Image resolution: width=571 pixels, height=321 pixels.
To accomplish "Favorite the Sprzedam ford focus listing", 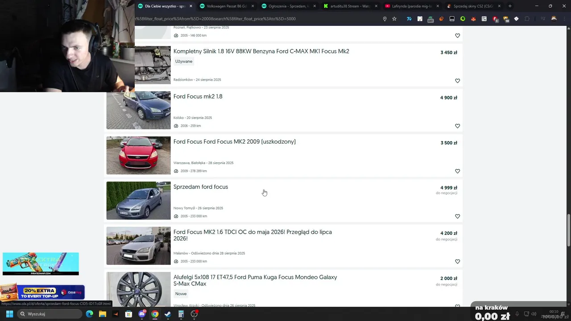I will tap(457, 216).
